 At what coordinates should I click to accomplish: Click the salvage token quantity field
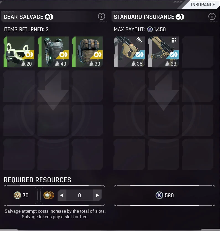point(80,195)
